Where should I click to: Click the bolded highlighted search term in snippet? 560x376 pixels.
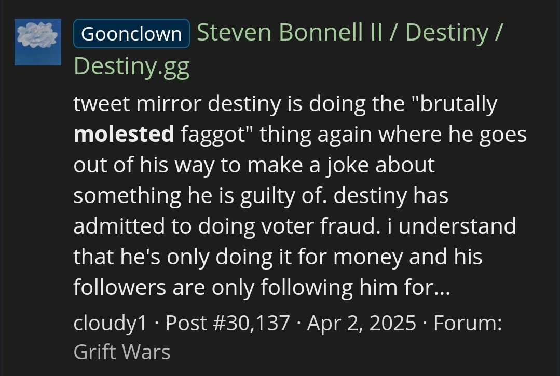tap(124, 135)
